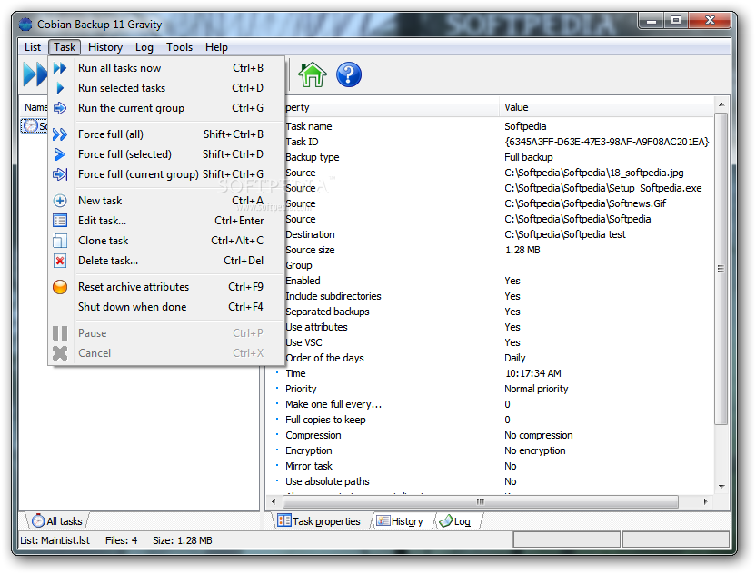Select the 'Use absolute paths' property row
The image size is (756, 574).
(x=492, y=481)
